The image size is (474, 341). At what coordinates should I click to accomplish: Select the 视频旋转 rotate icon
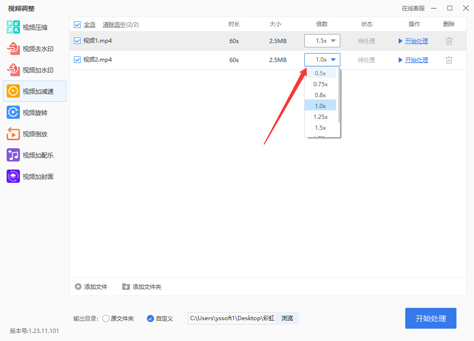(13, 112)
